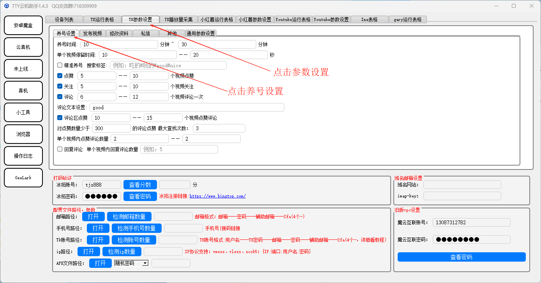The image size is (541, 283).
Task: Click the 检测邮箱数量 button
Action: [x=129, y=217]
